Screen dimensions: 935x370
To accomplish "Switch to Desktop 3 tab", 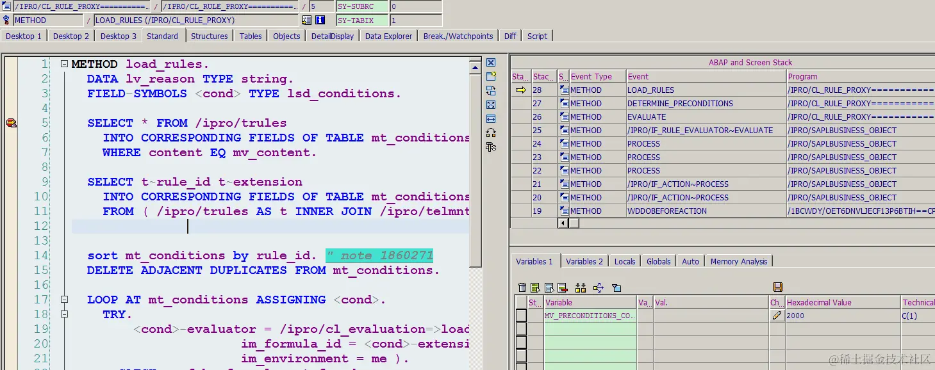I will [119, 36].
